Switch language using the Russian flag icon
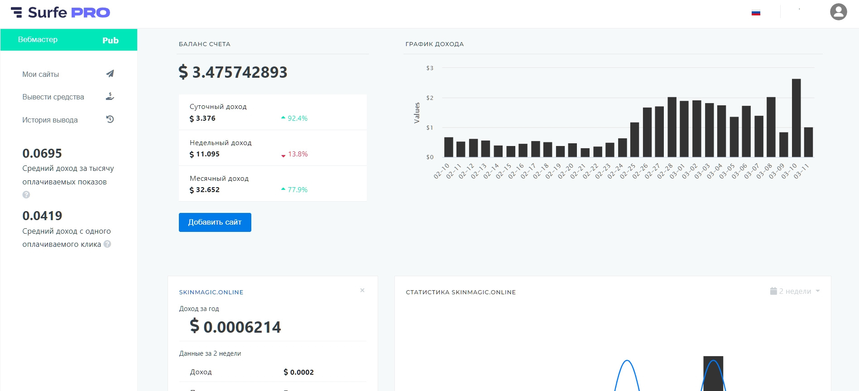 (756, 13)
